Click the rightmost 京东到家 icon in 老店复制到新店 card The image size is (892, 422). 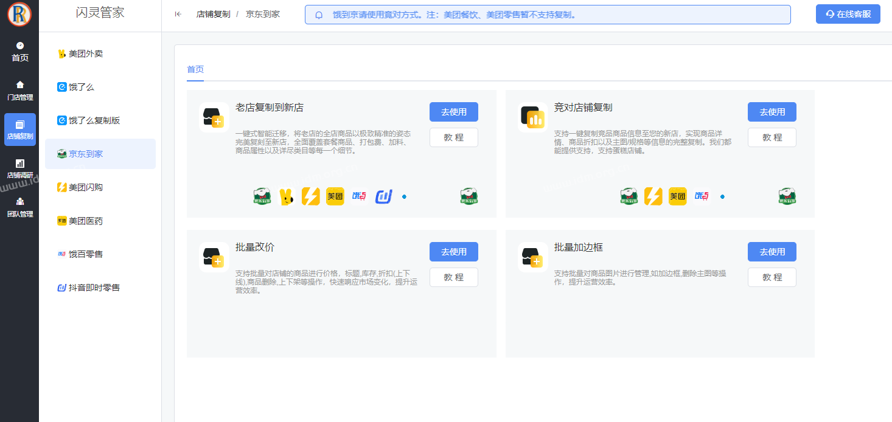(x=469, y=196)
